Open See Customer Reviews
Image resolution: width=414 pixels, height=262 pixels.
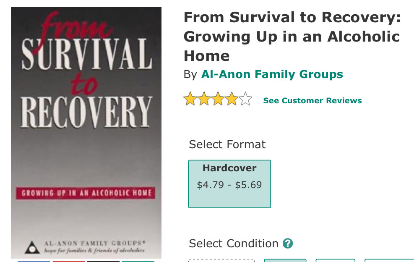click(x=312, y=101)
